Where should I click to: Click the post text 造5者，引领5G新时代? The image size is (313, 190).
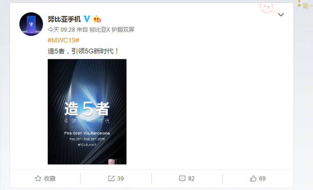83,51
